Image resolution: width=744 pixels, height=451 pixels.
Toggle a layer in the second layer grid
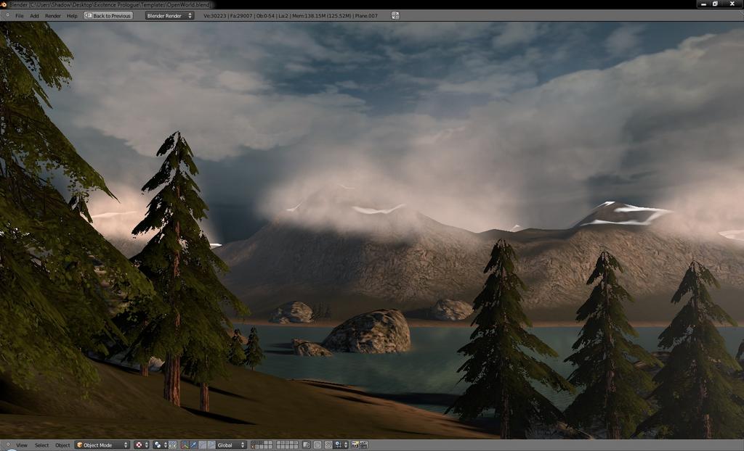pyautogui.click(x=287, y=445)
